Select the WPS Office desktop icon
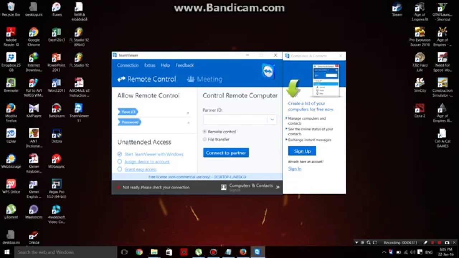Viewport: 459px width, 258px height. (11, 187)
